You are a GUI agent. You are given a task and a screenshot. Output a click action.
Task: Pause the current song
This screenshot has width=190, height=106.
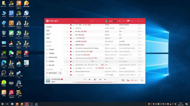coord(95,79)
